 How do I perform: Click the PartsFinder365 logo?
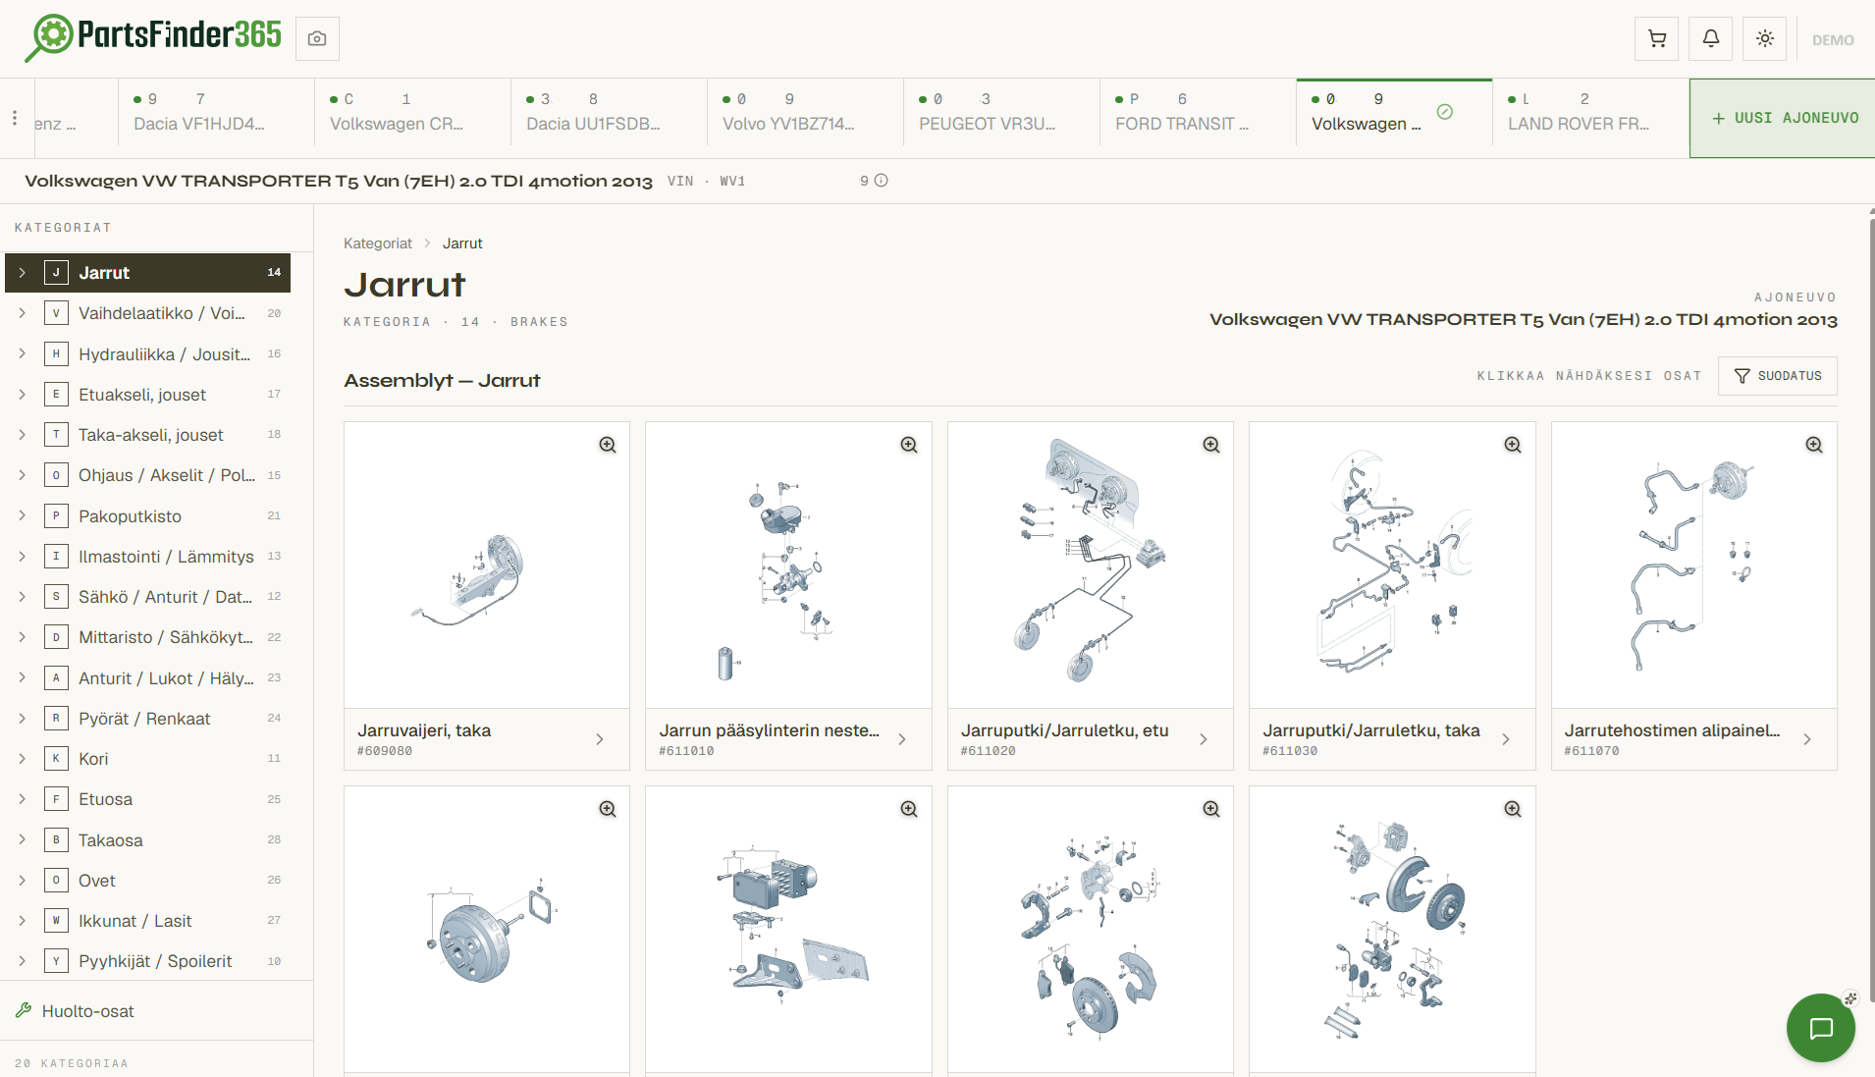(154, 37)
